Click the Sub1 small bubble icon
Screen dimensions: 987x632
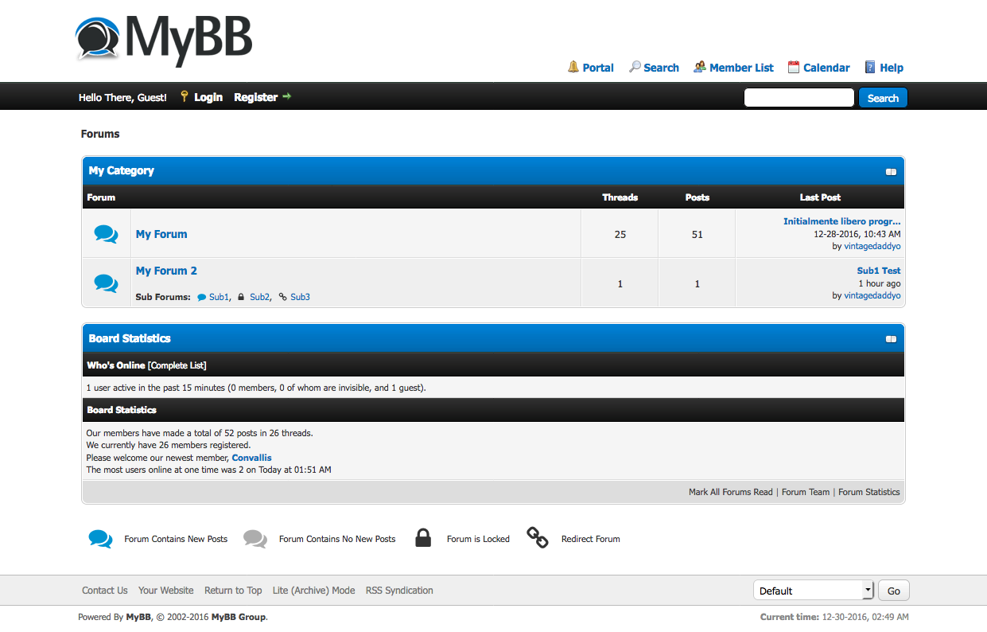click(202, 297)
